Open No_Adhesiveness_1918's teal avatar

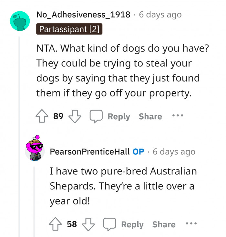(20, 21)
